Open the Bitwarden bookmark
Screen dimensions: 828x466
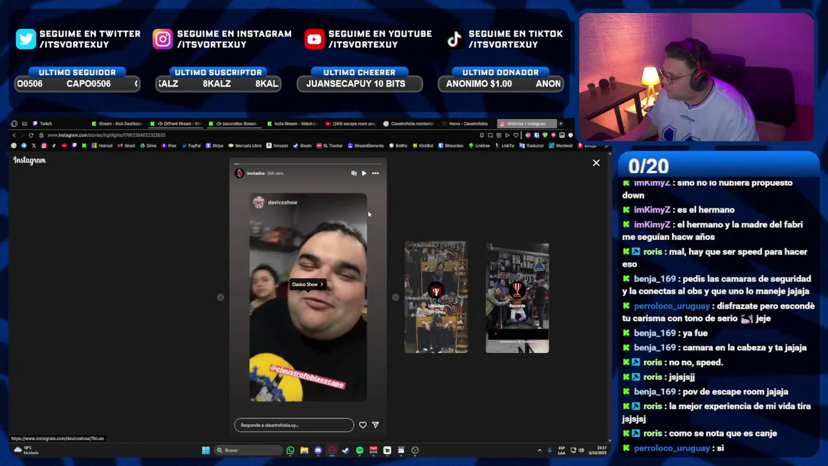451,146
